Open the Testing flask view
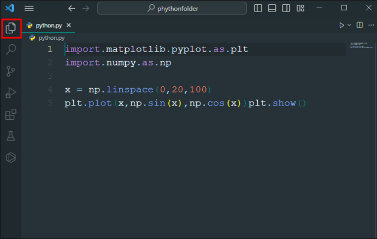 11,136
